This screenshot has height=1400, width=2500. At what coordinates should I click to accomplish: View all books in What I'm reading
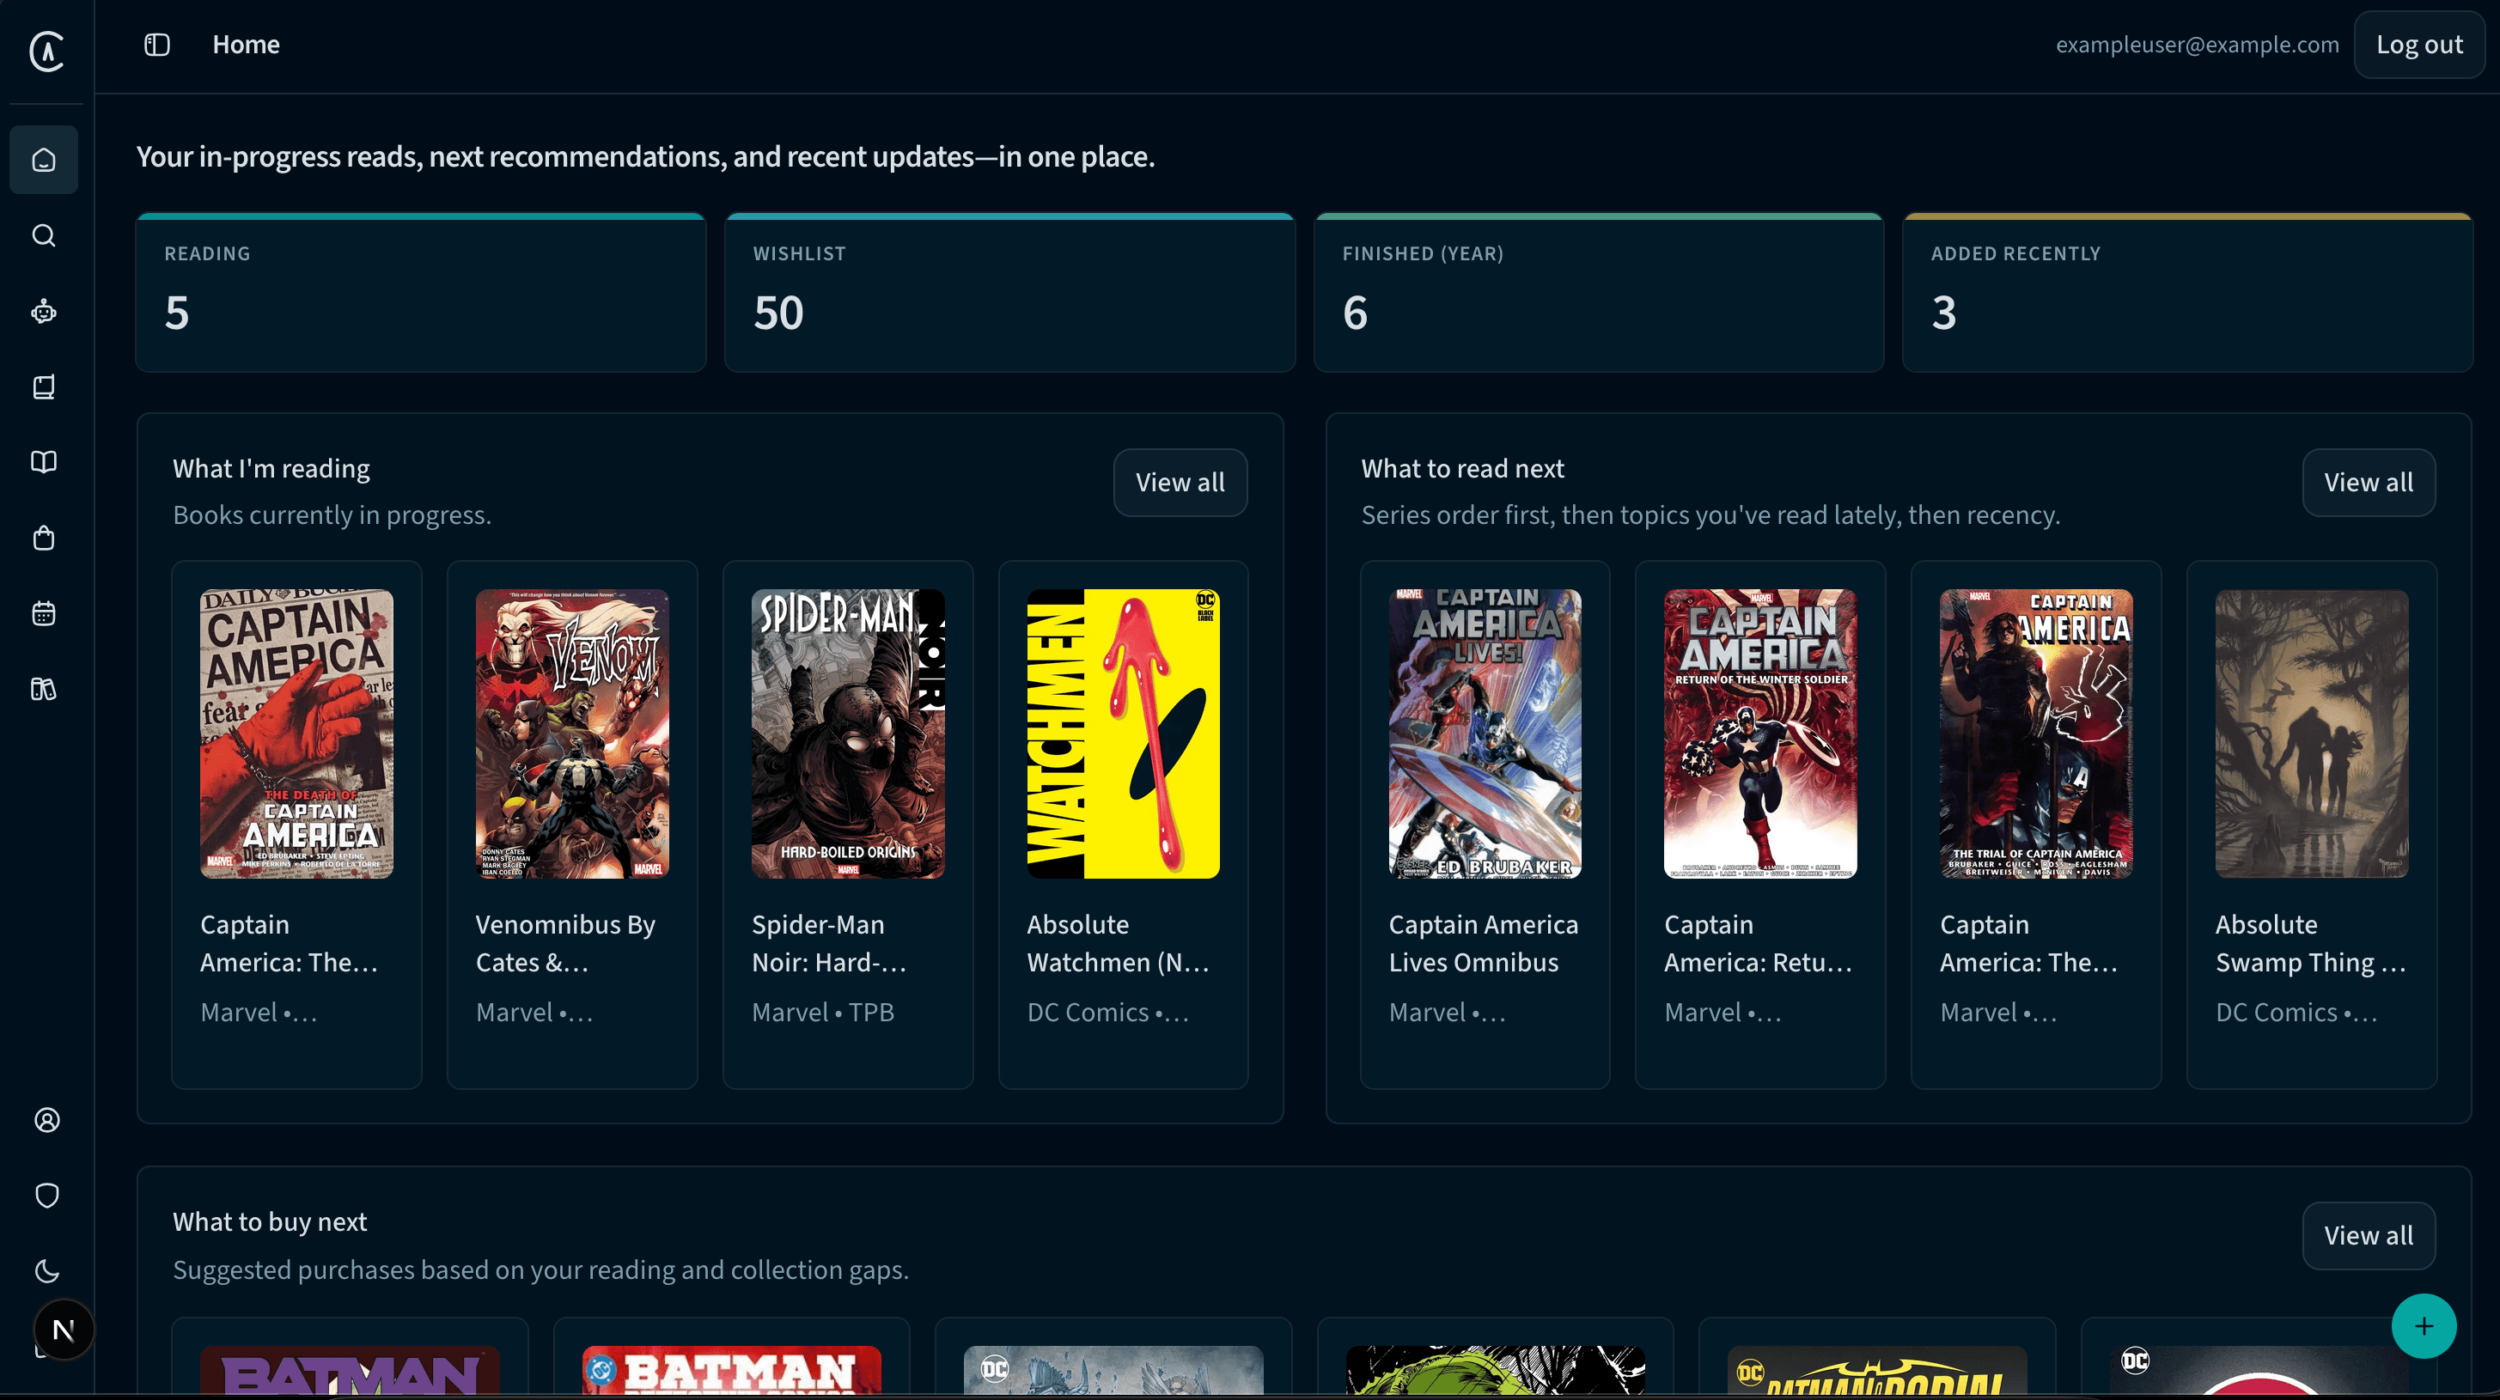tap(1180, 482)
